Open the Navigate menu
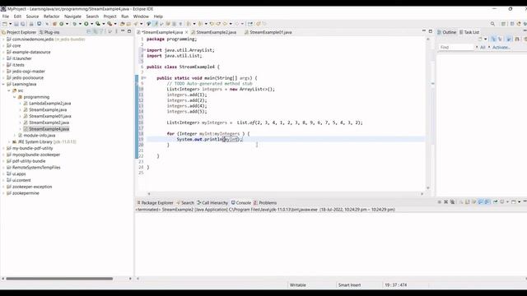Image resolution: width=527 pixels, height=296 pixels. (72, 16)
